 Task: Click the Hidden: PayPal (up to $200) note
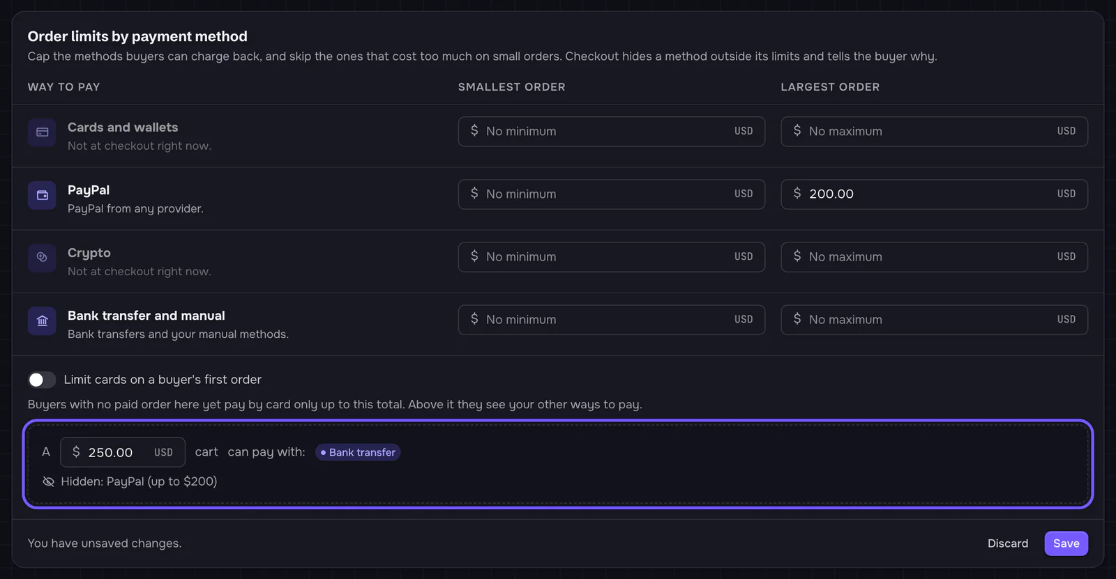[139, 481]
